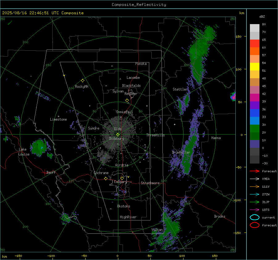Image resolution: width=278 pixels, height=260 pixels.
Task: Click the red cross marker at Banff
Action: point(44,173)
